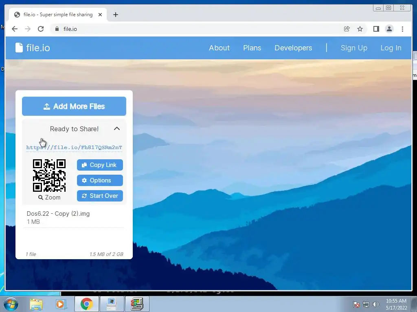This screenshot has height=312, width=417.
Task: Click the Action Center flag tray icon
Action: pos(356,304)
